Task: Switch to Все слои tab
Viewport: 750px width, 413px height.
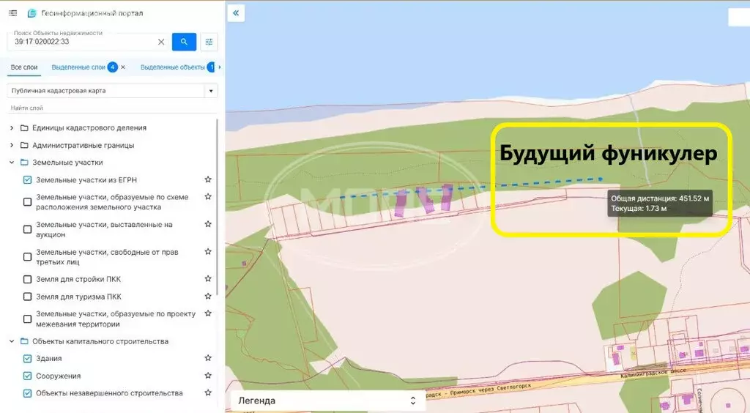Action: pos(24,67)
